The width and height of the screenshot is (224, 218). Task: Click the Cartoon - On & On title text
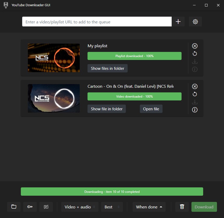tap(130, 86)
